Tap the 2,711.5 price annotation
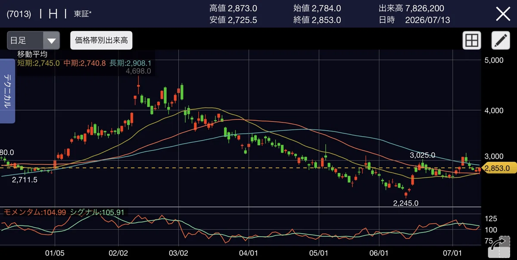Image resolution: width=517 pixels, height=260 pixels. (x=25, y=180)
